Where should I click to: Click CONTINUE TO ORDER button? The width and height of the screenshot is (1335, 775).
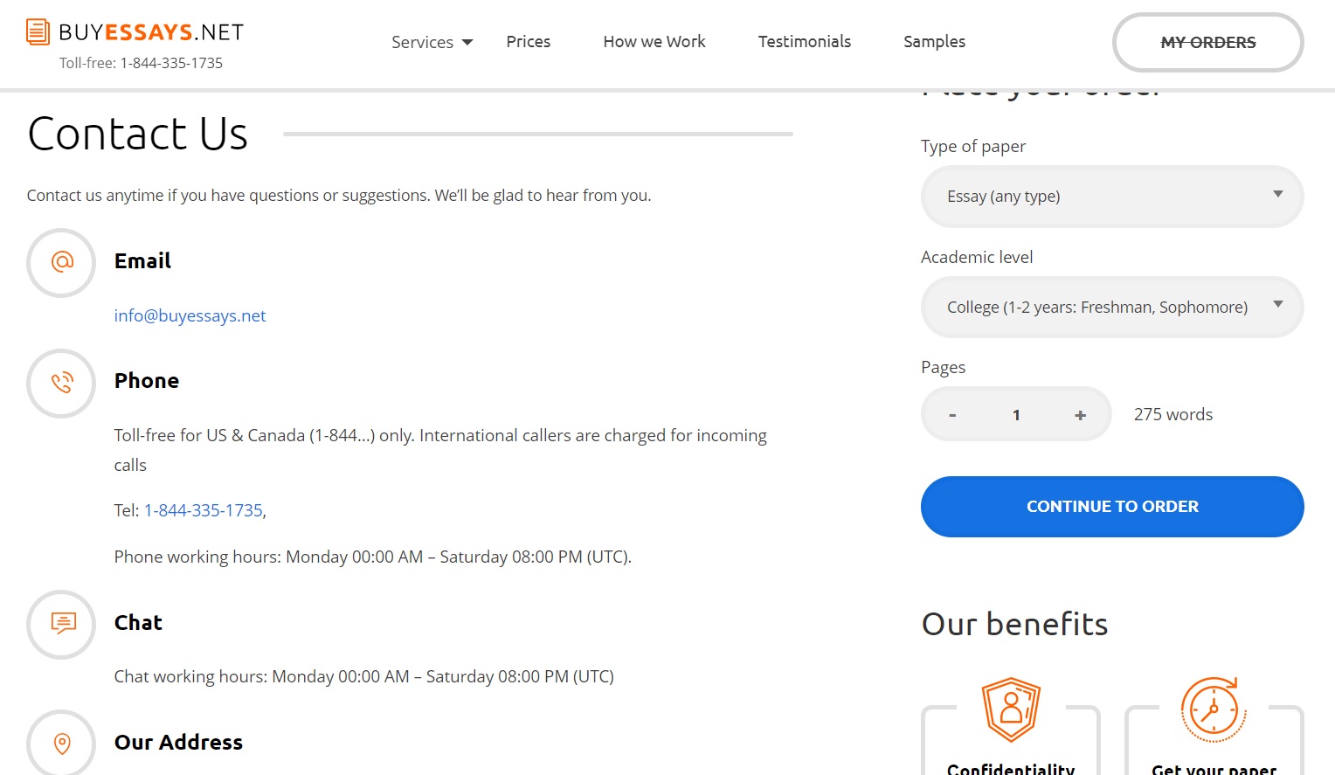click(1112, 507)
